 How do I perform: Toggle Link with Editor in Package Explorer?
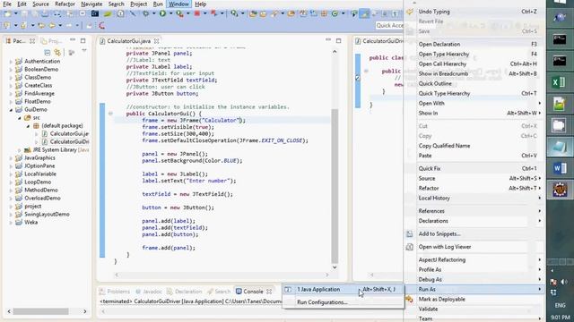pos(57,52)
